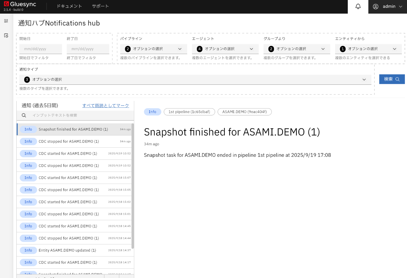Click the magnifier icon in notification search
This screenshot has width=407, height=278.
click(x=24, y=115)
